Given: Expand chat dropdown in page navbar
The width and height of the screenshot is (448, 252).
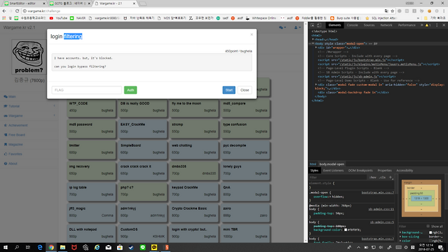Looking at the screenshot, I should pyautogui.click(x=282, y=27).
